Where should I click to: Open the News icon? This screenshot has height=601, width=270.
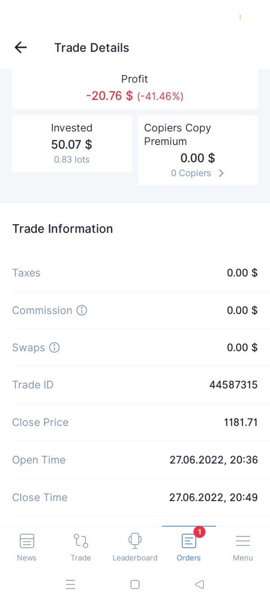click(27, 541)
